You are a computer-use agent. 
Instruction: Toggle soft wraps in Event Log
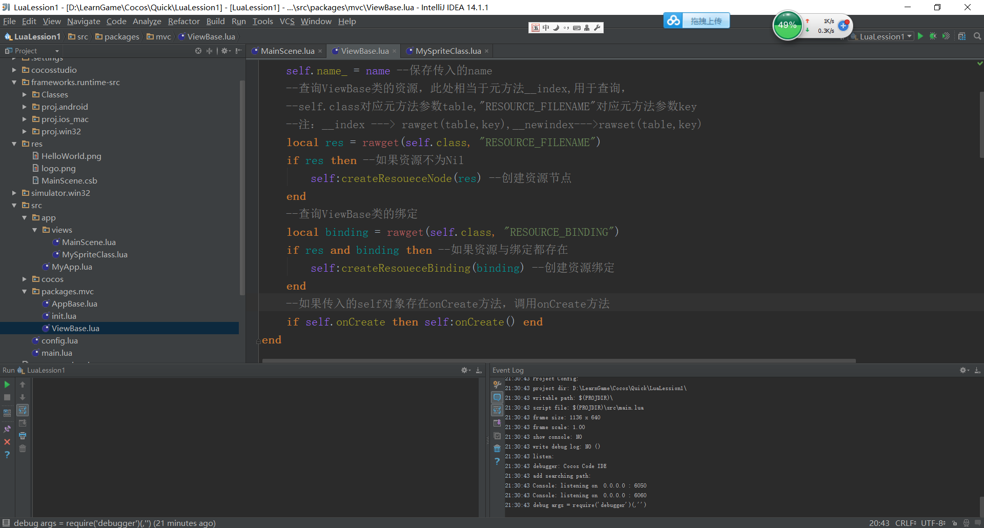coord(497,410)
